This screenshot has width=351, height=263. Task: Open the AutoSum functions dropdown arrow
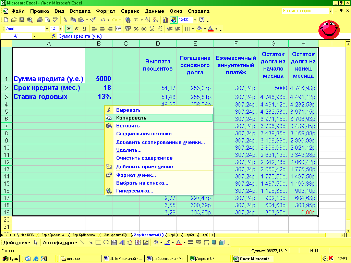click(142, 20)
